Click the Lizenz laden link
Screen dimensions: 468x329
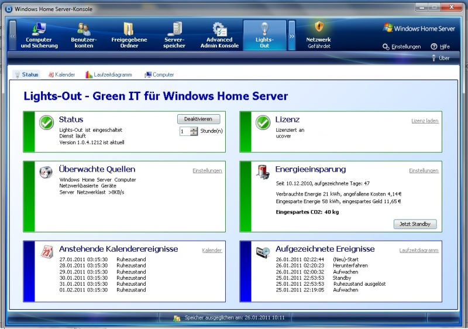(x=425, y=121)
